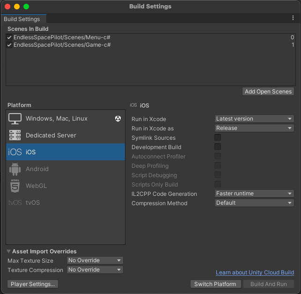Image resolution: width=301 pixels, height=294 pixels.
Task: Click the Android robot icon
Action: (x=15, y=169)
